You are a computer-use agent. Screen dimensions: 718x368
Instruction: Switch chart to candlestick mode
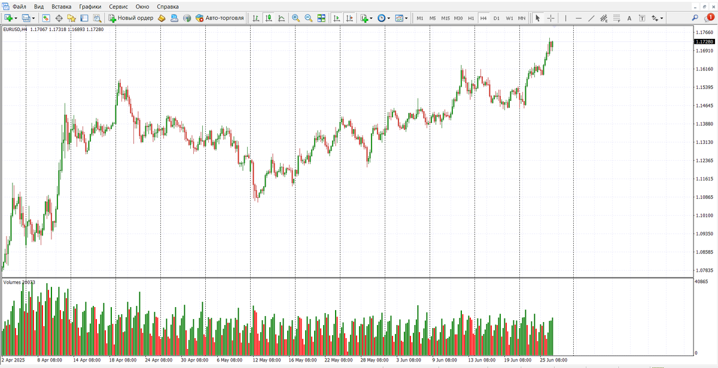(269, 18)
